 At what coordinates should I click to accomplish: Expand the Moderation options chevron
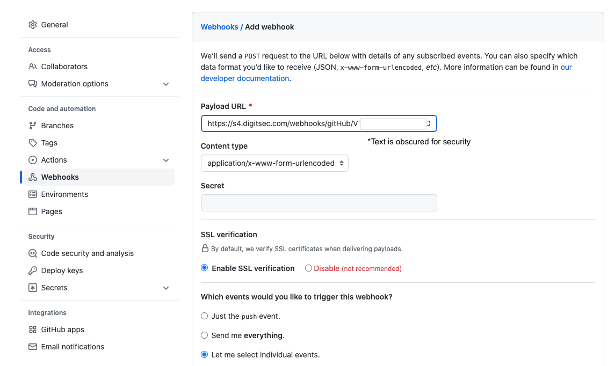click(166, 84)
